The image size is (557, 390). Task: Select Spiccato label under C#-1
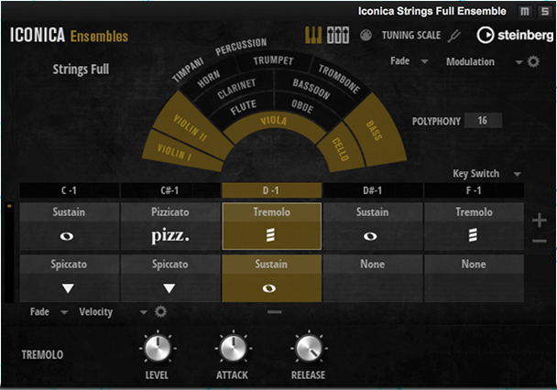170,265
